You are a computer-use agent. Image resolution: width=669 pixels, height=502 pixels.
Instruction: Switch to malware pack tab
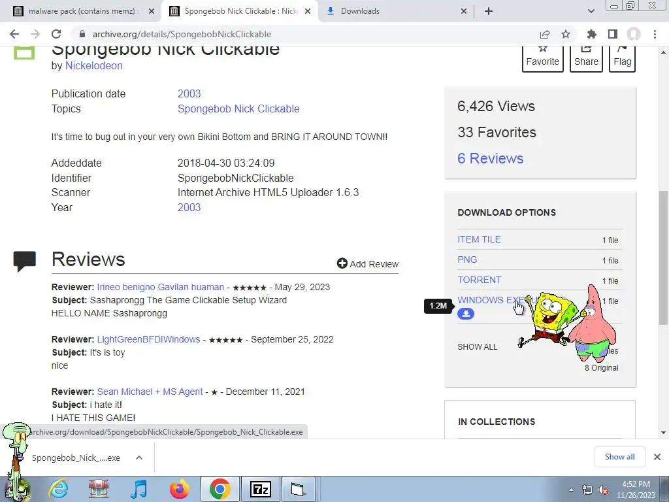(x=80, y=11)
